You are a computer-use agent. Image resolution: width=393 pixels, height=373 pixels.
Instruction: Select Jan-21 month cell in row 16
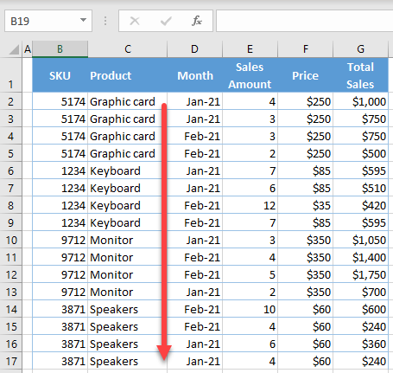click(x=194, y=344)
